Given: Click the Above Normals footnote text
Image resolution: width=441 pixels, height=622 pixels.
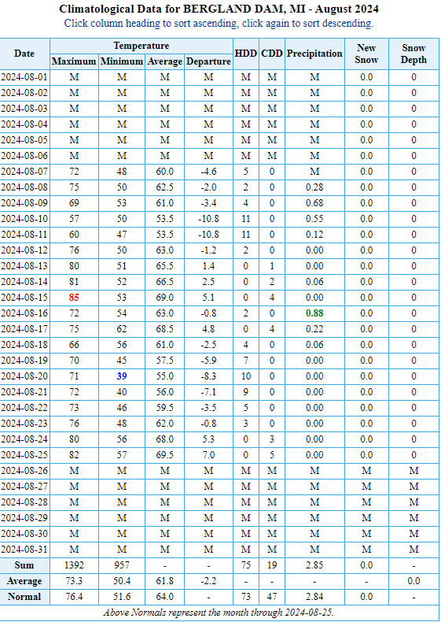Looking at the screenshot, I should point(219,612).
